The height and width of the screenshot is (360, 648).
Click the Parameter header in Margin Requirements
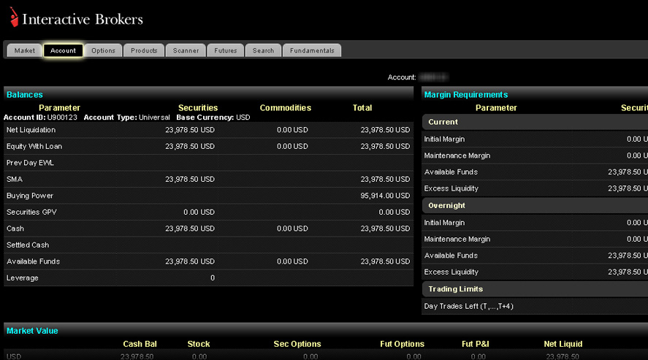pos(496,108)
